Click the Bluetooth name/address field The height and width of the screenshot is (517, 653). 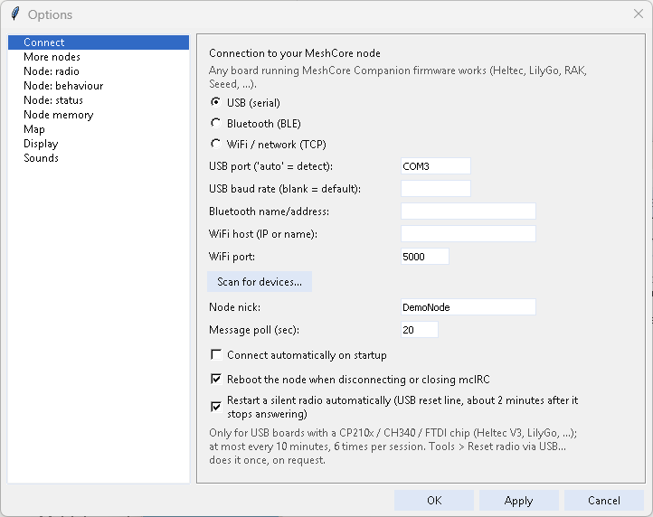pos(468,211)
